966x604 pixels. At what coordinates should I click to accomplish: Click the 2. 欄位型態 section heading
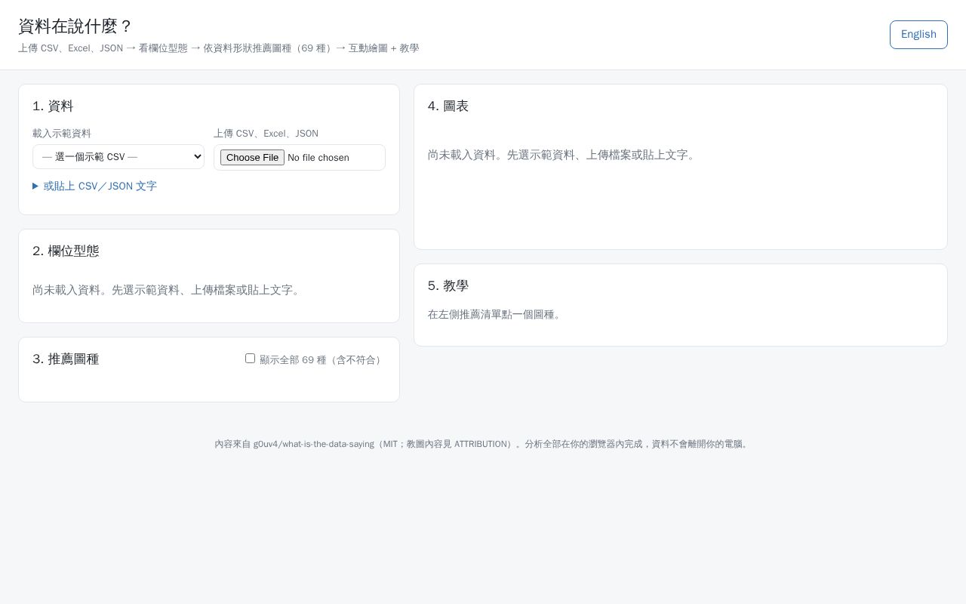point(66,251)
